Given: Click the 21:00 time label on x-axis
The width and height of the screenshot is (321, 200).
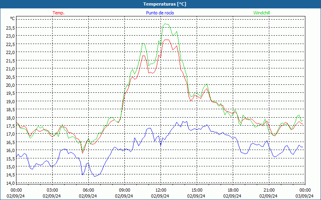Looking at the screenshot, I should pos(269,190).
